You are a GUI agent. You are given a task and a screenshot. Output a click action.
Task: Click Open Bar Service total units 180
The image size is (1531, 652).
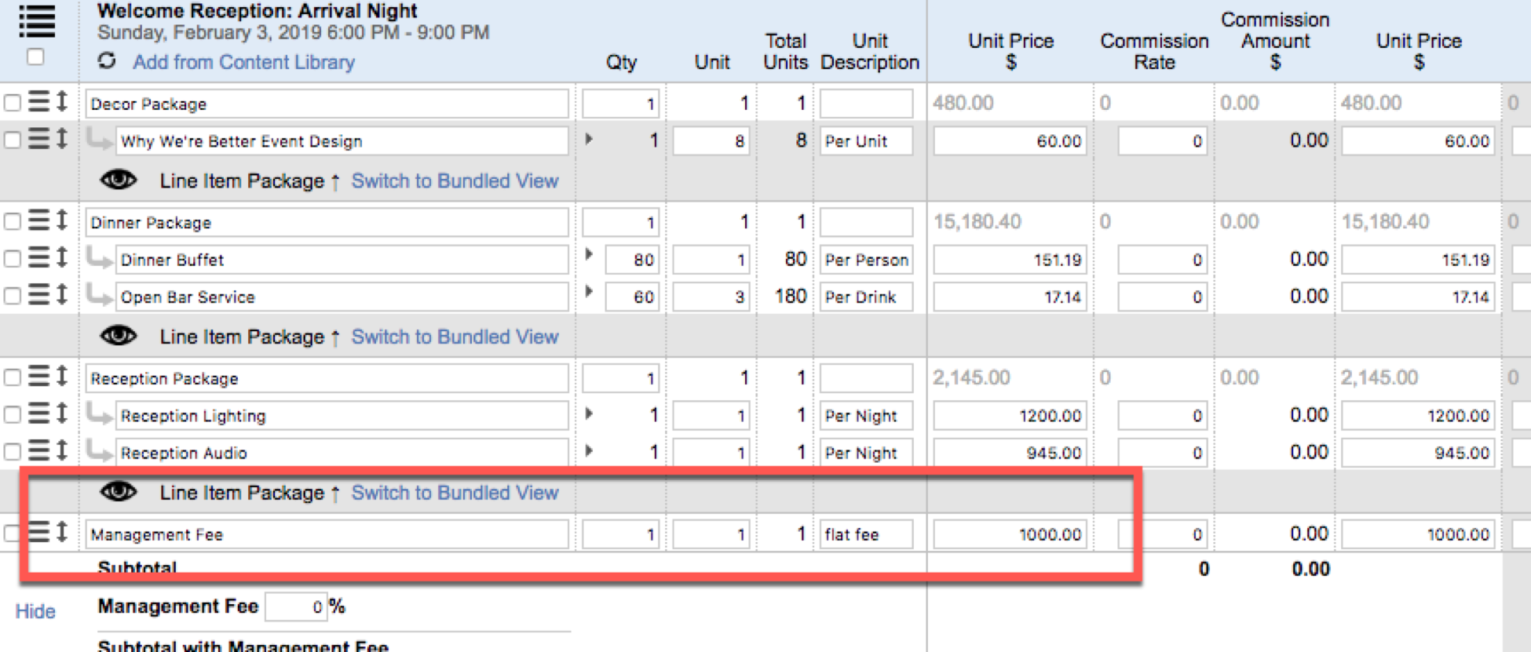pos(791,297)
